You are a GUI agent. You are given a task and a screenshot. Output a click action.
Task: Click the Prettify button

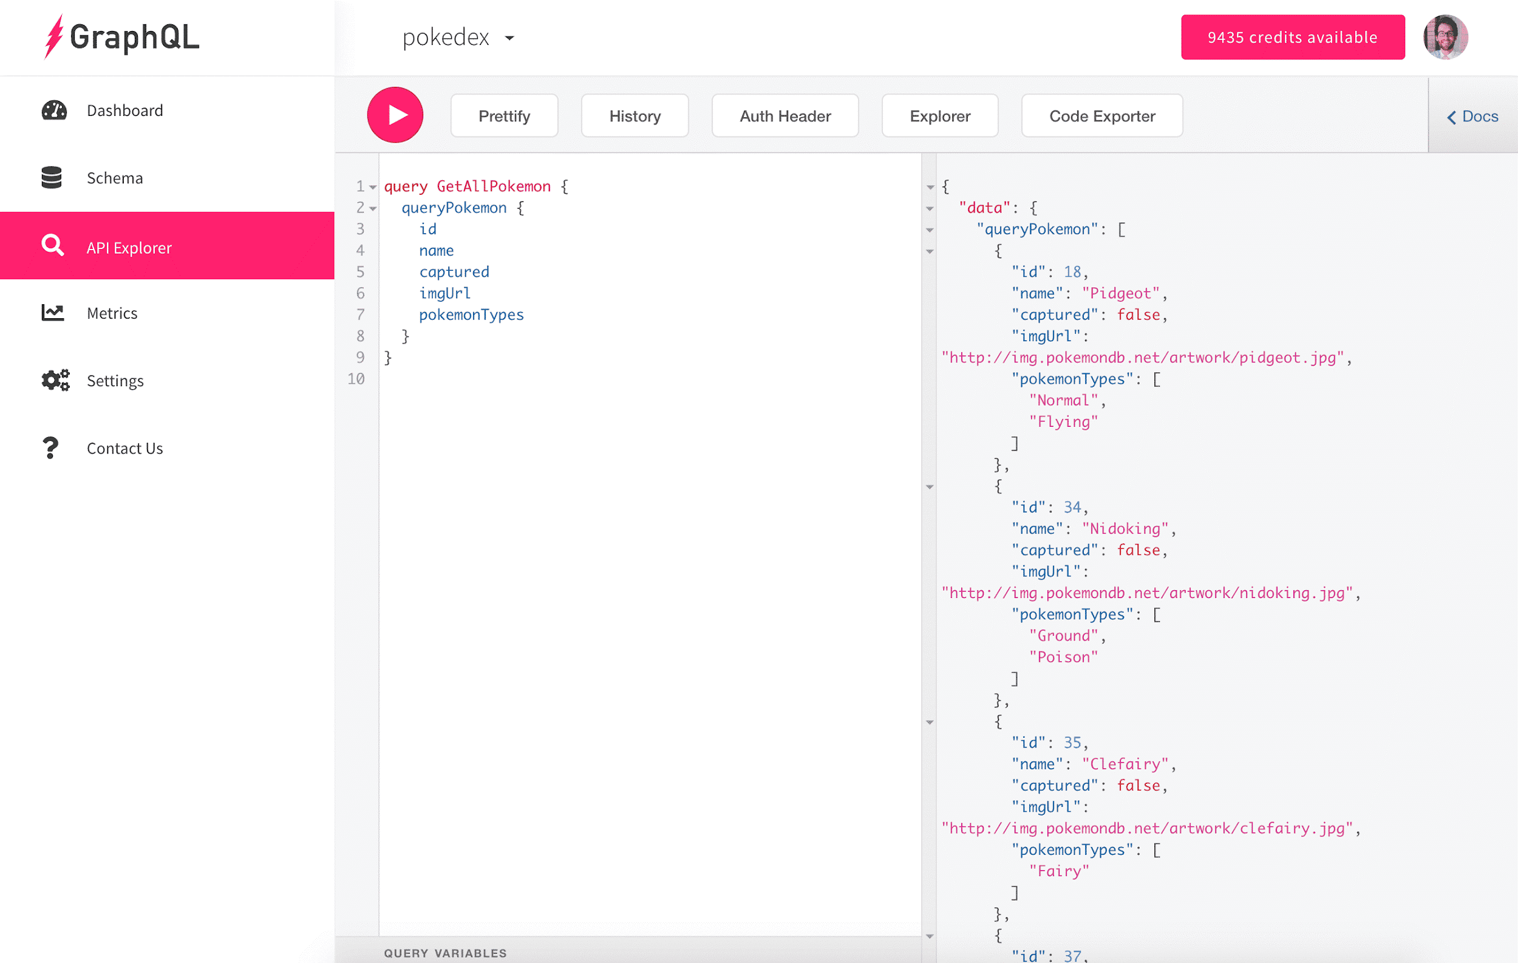click(x=504, y=116)
